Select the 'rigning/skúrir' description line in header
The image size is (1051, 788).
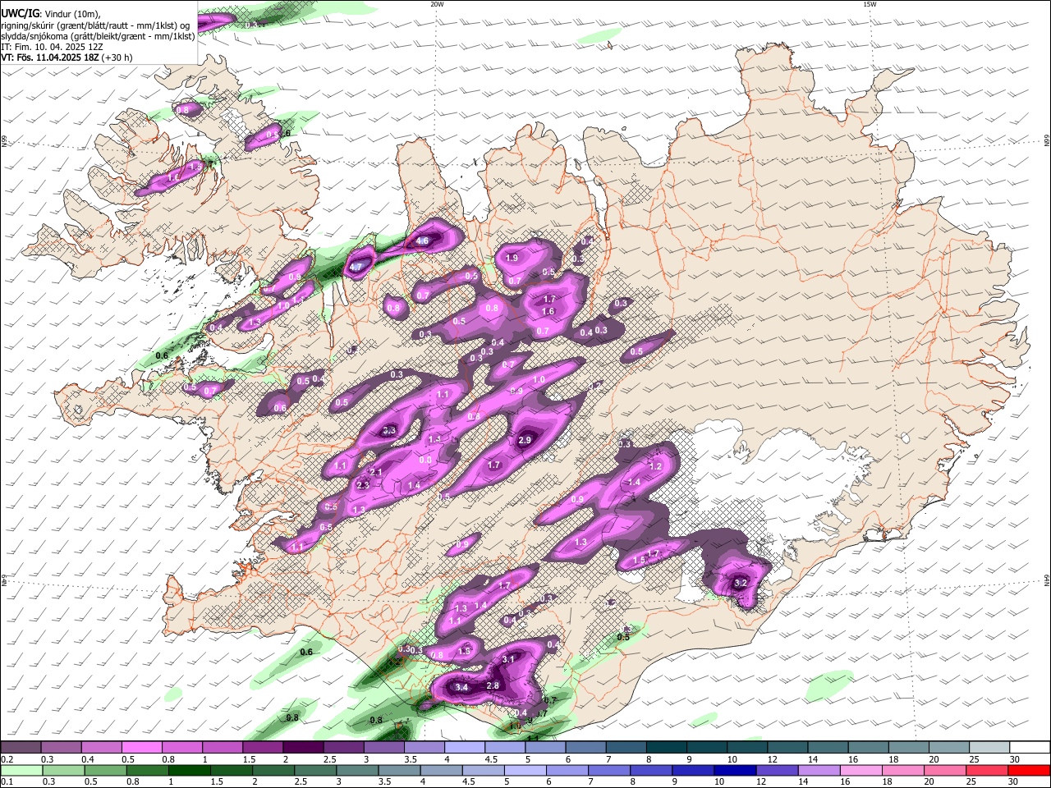(96, 25)
